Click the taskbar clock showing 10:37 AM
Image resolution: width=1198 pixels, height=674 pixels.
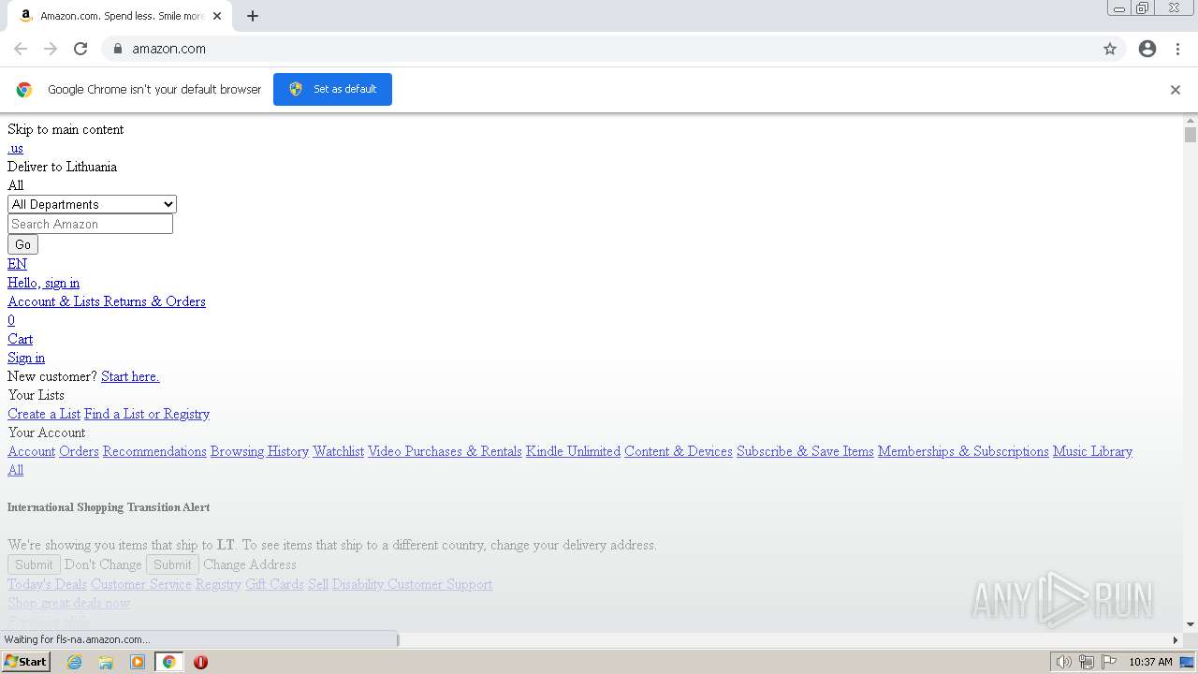[x=1150, y=662]
